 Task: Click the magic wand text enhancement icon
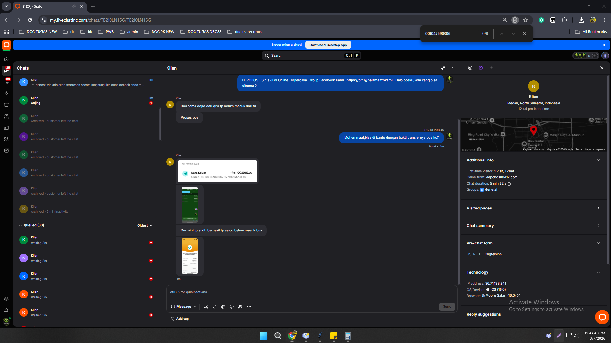click(x=240, y=307)
